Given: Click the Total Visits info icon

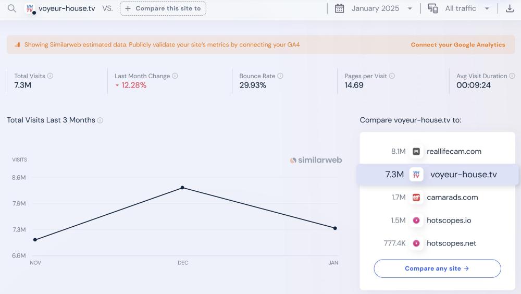Looking at the screenshot, I should coord(50,76).
